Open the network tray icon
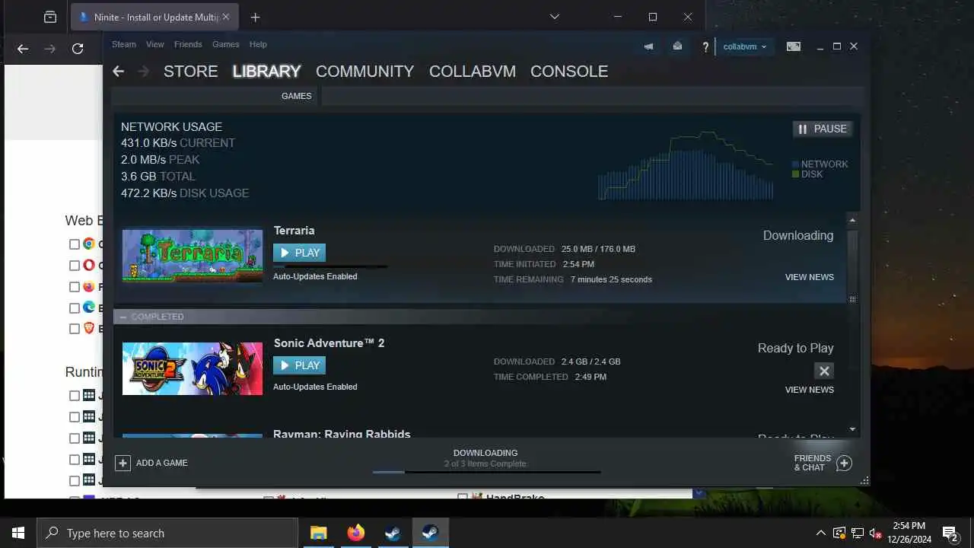This screenshot has height=548, width=974. pos(858,534)
